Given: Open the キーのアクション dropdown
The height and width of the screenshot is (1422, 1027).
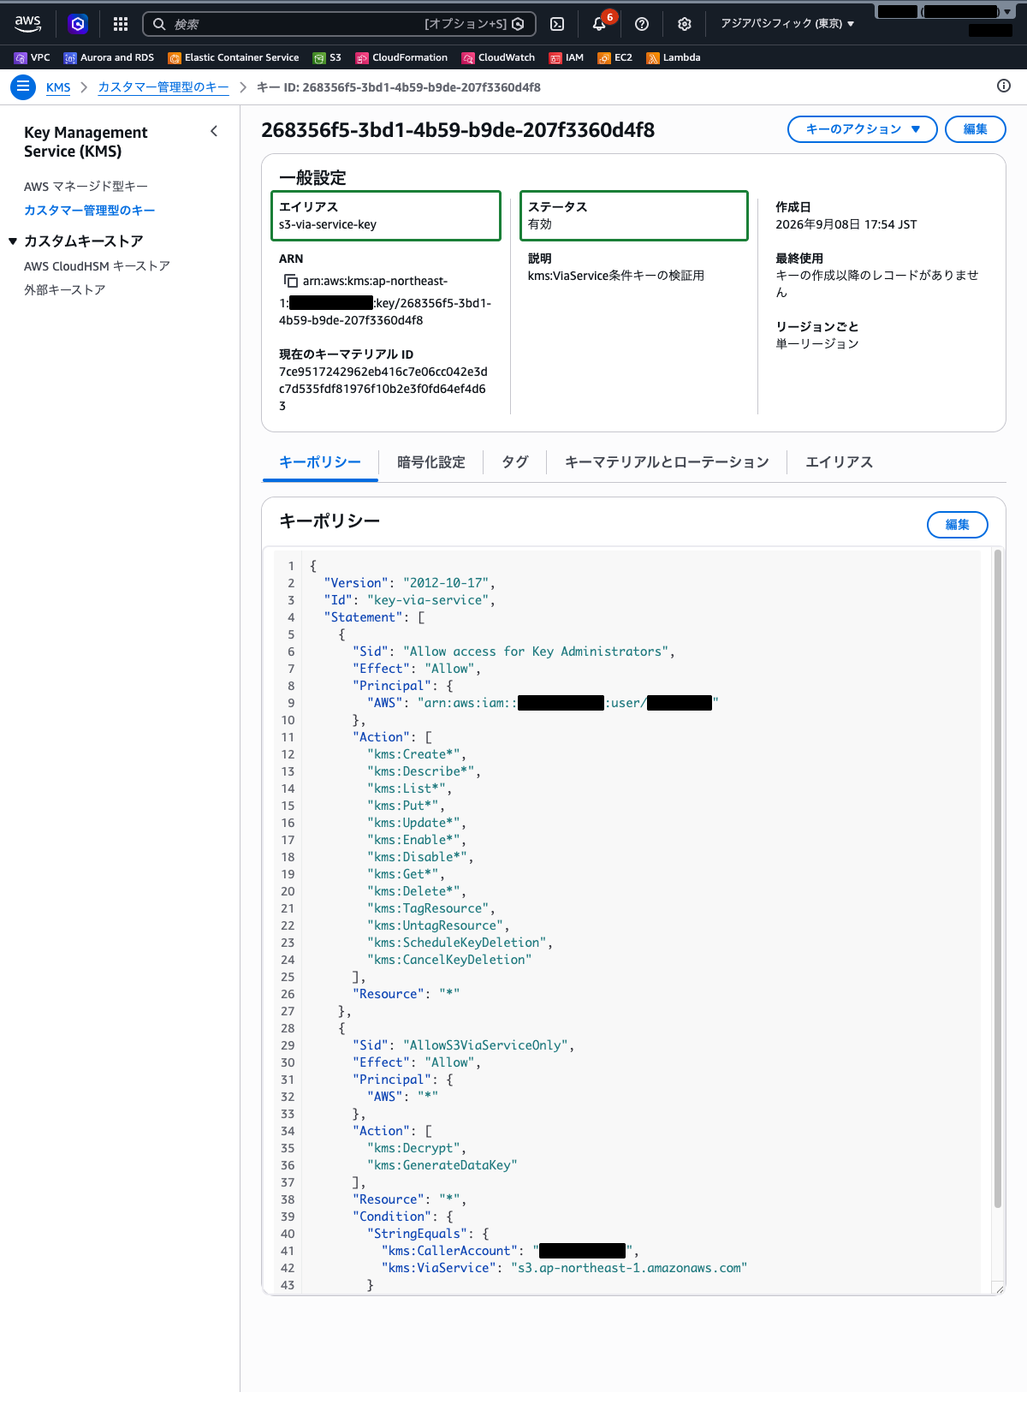Looking at the screenshot, I should [863, 129].
